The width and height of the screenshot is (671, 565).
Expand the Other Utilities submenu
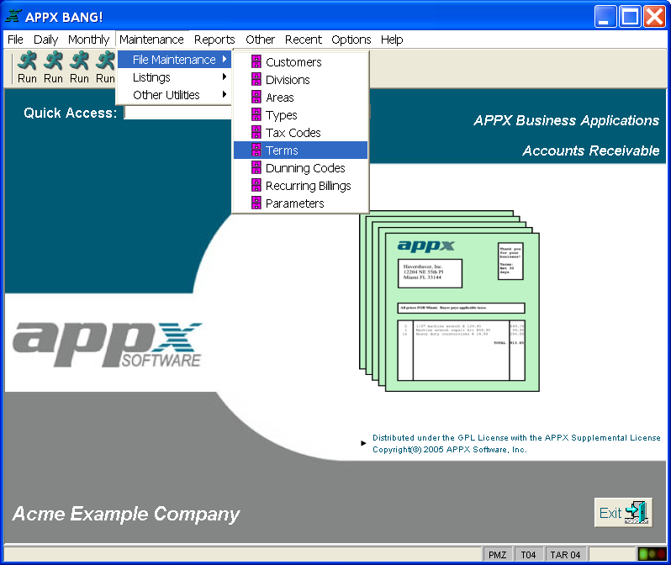(174, 95)
